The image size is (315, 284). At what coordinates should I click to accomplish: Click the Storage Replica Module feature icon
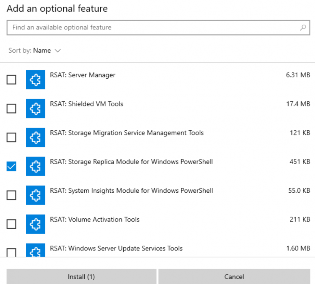click(x=35, y=166)
